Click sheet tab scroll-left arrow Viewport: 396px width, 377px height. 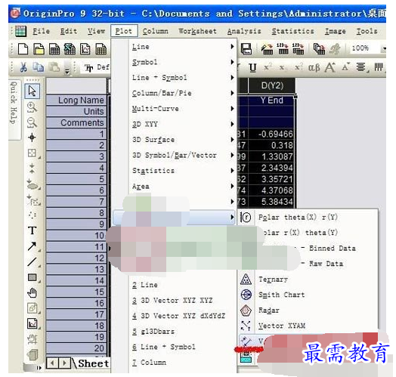[x=53, y=363]
